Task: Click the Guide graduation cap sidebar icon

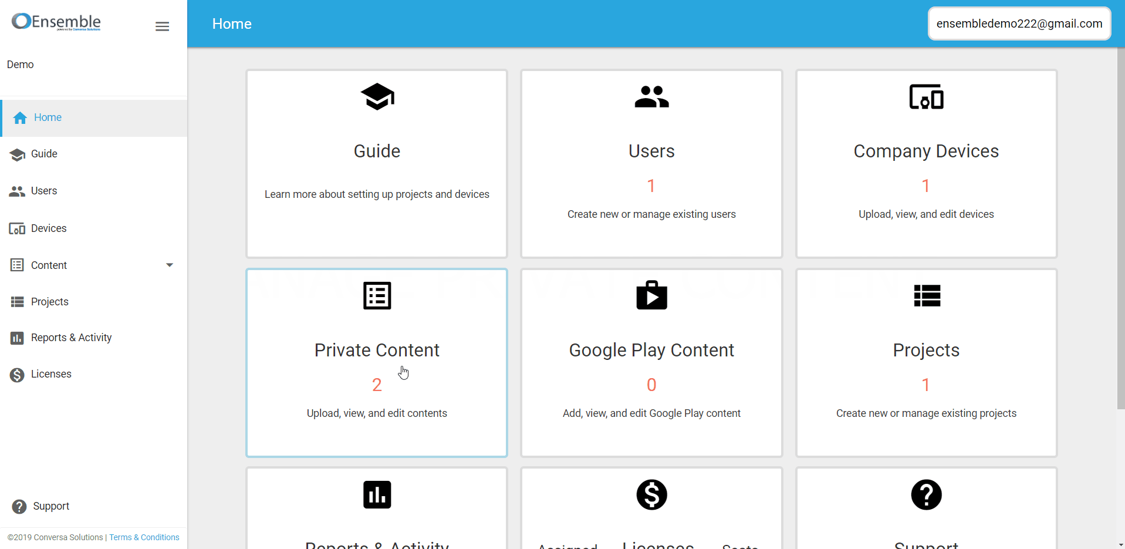Action: (17, 154)
